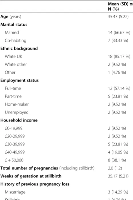Select the £ + 50,000 value 8 (38.1 %)
This screenshot has height=200, width=133.
[x=117, y=160]
